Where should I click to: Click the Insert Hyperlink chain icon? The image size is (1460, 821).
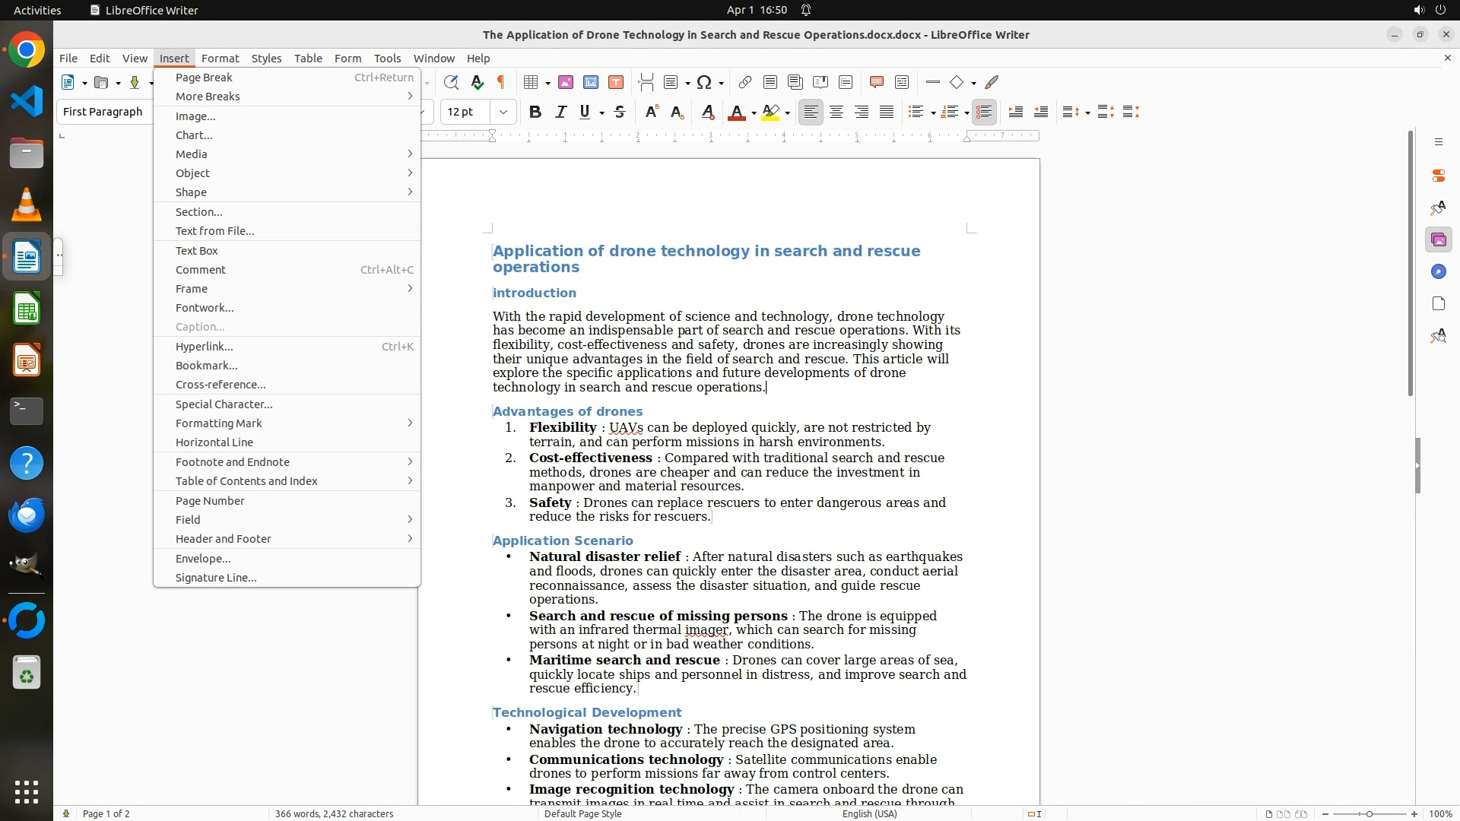[x=745, y=82]
